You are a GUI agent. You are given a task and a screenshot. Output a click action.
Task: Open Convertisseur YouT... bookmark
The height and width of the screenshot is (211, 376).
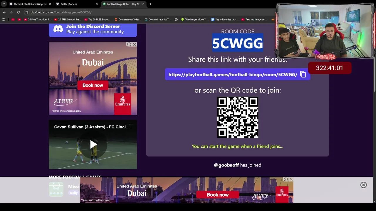[158, 20]
